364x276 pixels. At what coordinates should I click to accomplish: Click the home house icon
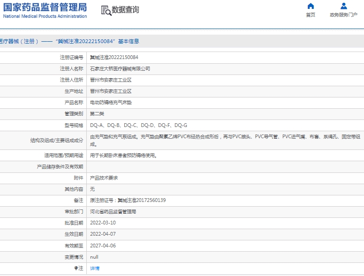coord(311,6)
